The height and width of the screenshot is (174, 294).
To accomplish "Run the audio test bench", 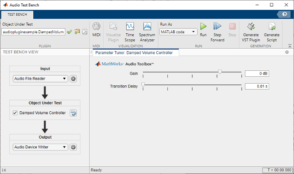I will pos(203,29).
